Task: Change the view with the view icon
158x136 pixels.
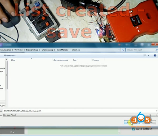Action: tap(145, 55)
